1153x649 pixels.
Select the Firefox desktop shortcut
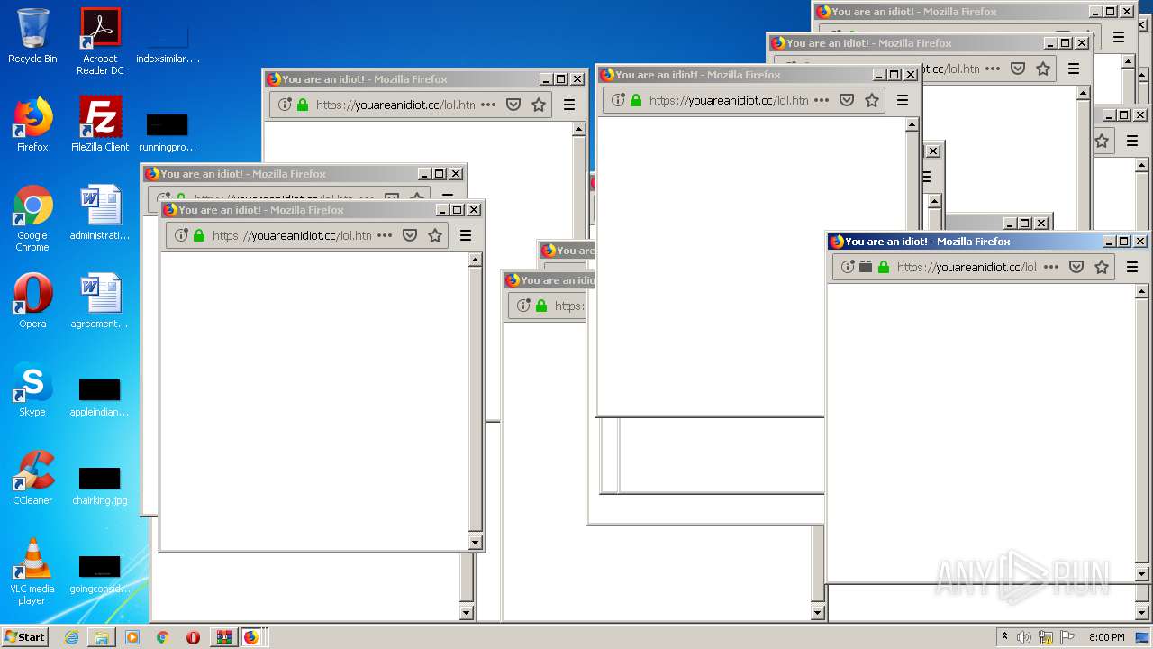[32, 124]
